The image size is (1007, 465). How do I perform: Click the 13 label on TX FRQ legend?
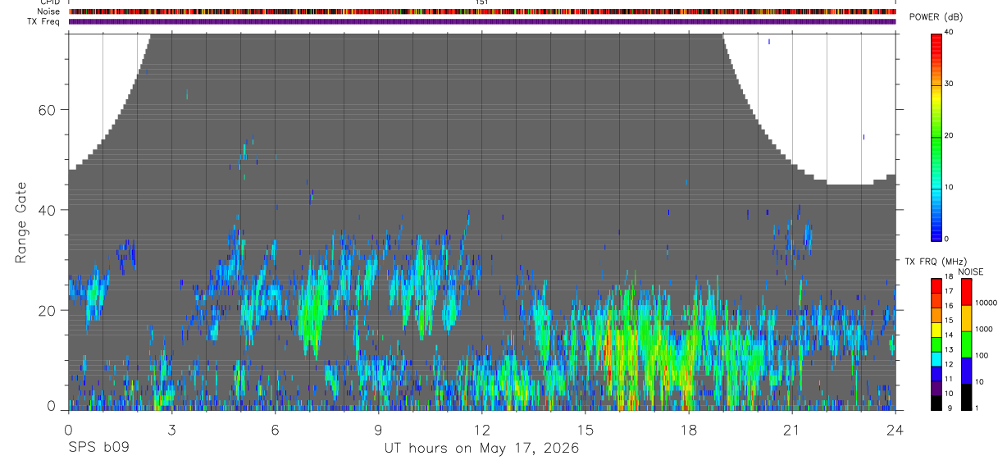coord(949,349)
